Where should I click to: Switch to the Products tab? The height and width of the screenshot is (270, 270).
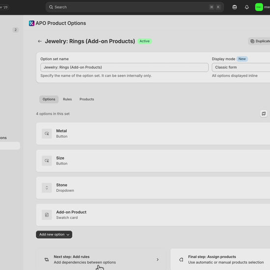tap(86, 99)
